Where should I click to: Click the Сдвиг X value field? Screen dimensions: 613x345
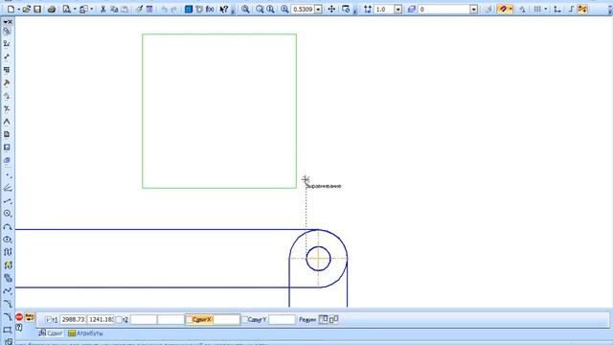(x=227, y=319)
